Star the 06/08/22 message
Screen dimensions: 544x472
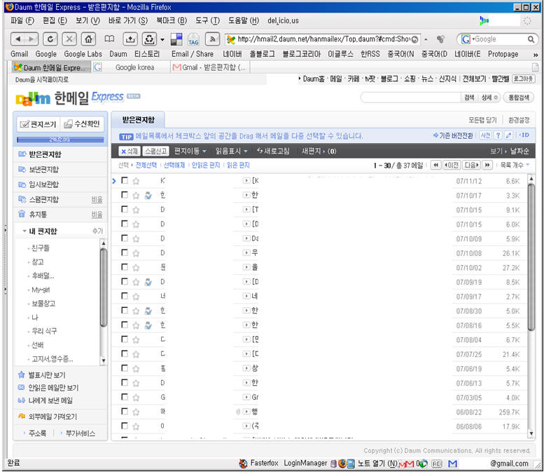[x=136, y=412]
